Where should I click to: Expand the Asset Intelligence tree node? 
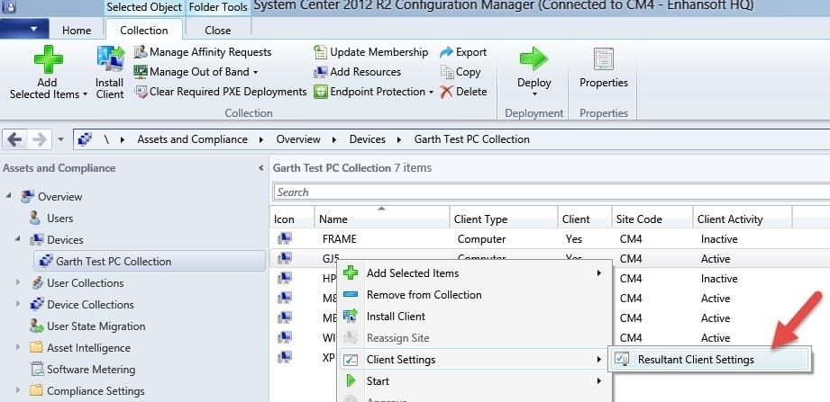pyautogui.click(x=18, y=347)
